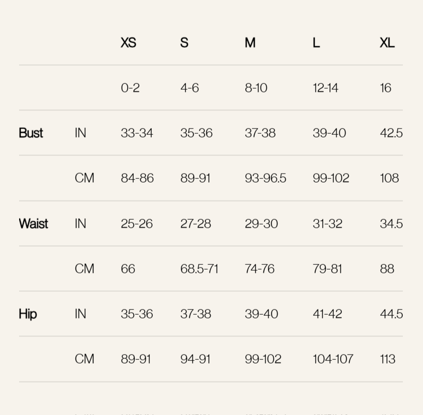Viewport: 423px width, 415px height.
Task: Click the 44.5 hip inches value
Action: [x=391, y=314]
